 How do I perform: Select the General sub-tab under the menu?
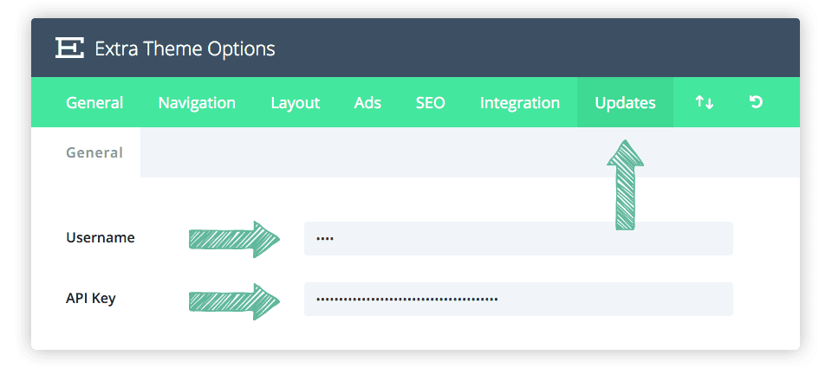tap(94, 152)
